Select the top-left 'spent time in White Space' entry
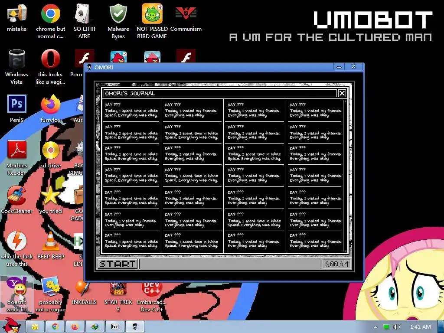Image resolution: width=444 pixels, height=333 pixels. pos(131,110)
